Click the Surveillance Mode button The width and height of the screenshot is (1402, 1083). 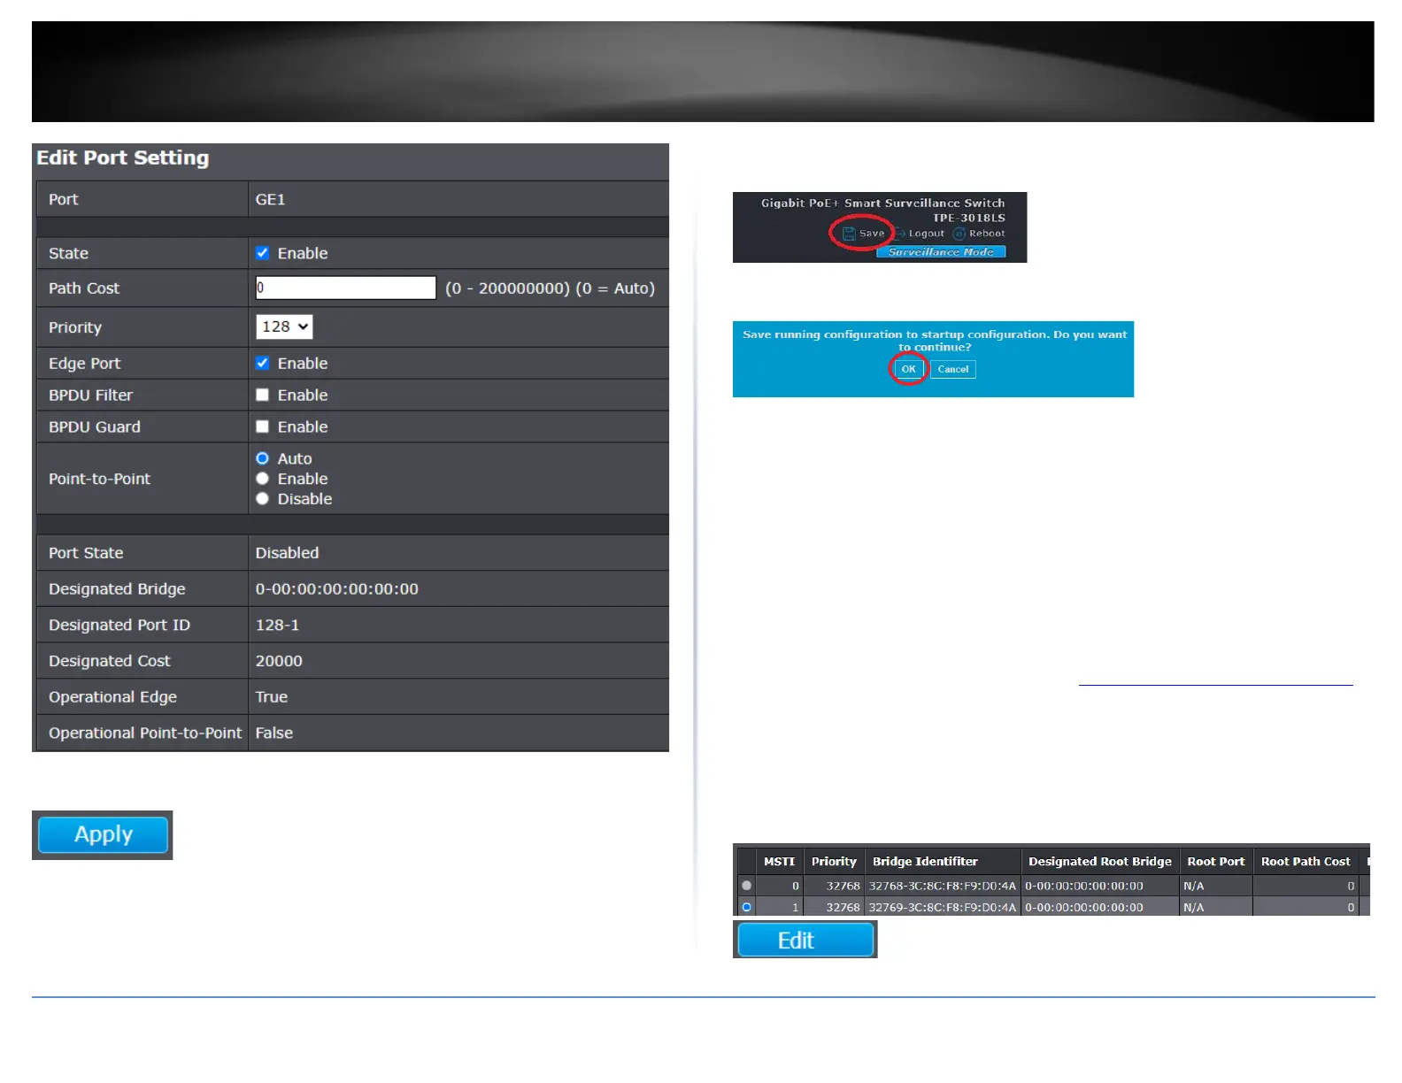(x=941, y=252)
